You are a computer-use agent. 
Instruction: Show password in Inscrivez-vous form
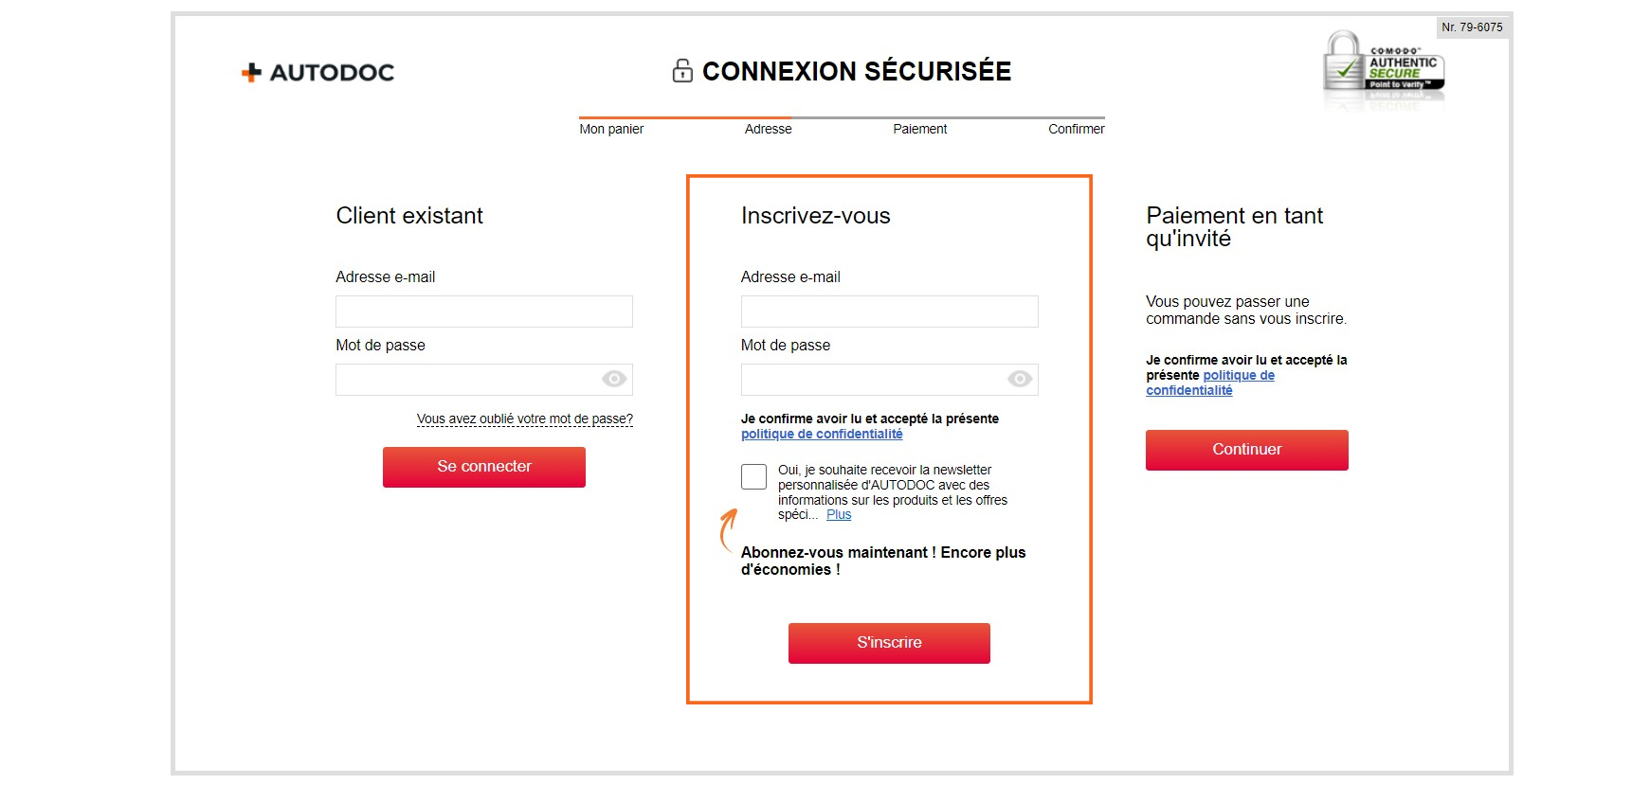click(1020, 380)
